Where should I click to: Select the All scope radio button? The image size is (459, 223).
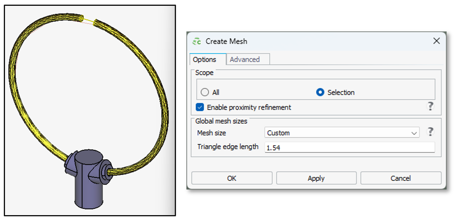(204, 92)
